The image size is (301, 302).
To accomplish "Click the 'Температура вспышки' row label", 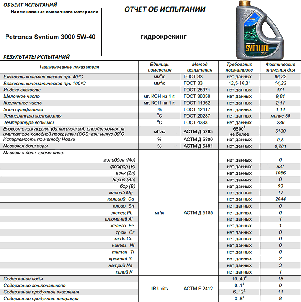I will click(29, 123).
